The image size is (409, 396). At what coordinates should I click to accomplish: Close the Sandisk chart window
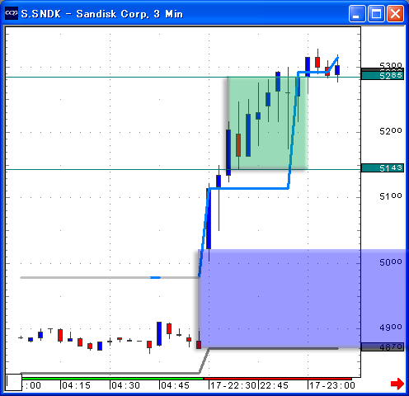pyautogui.click(x=395, y=13)
